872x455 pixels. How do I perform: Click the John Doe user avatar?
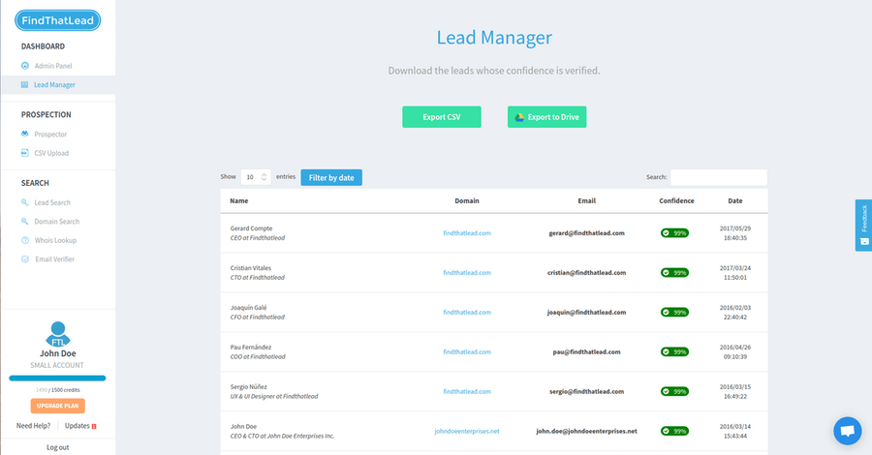pyautogui.click(x=58, y=334)
